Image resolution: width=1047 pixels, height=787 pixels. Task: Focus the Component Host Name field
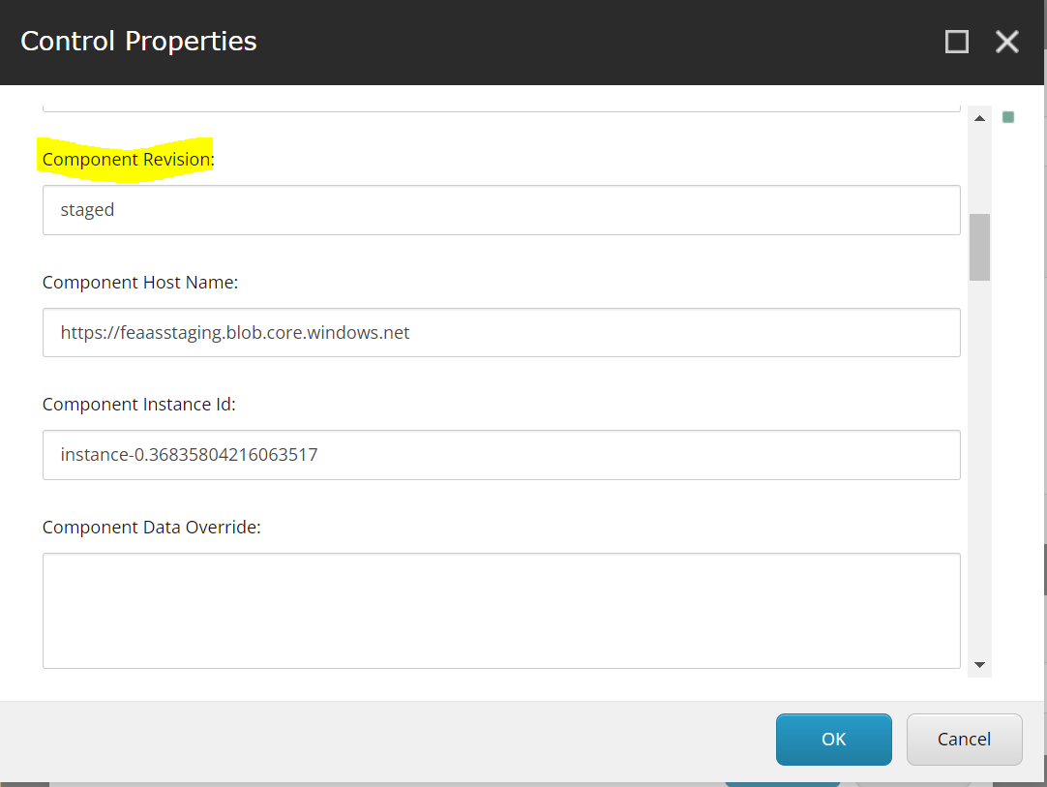pos(501,333)
